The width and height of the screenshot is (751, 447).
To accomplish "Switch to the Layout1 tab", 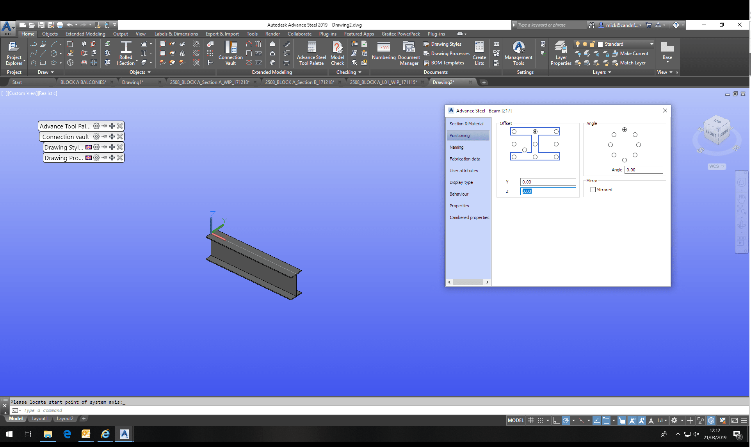I will (39, 418).
